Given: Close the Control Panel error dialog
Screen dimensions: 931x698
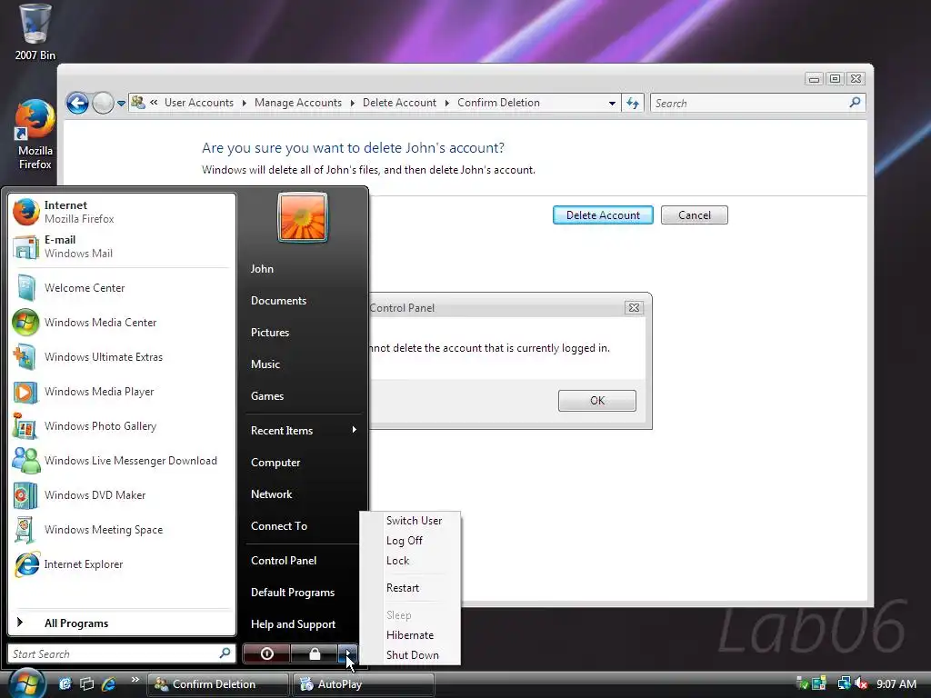Looking at the screenshot, I should click(x=634, y=307).
